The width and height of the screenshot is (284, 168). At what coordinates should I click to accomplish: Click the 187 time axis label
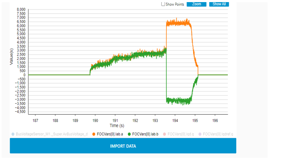35,121
